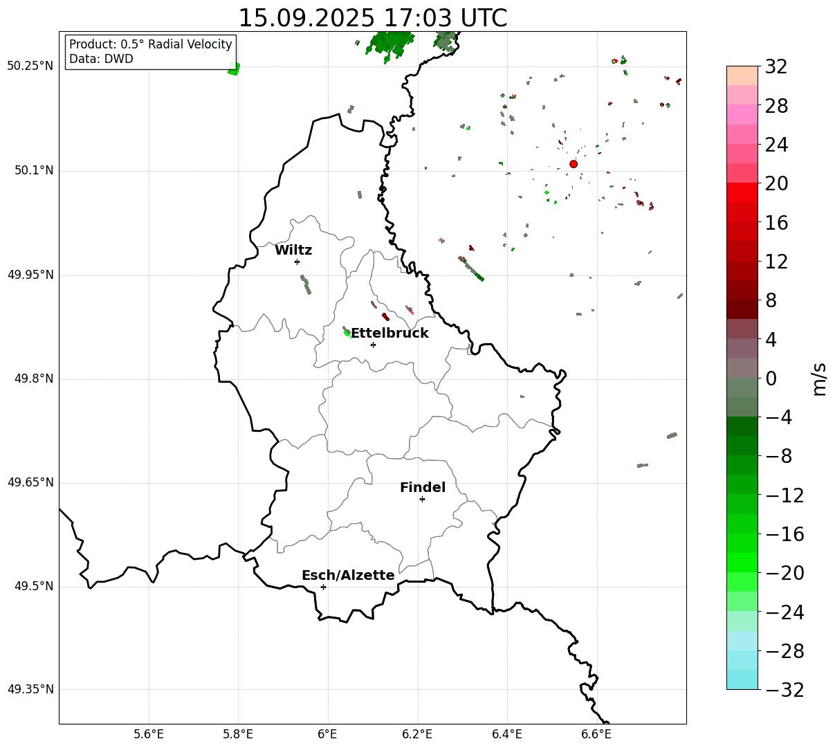Click the 49.35°N latitude label
The image size is (835, 748).
pos(30,689)
